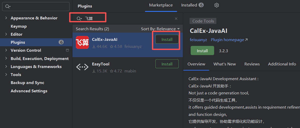
Task: Open the Overview tab
Action: pos(196,64)
